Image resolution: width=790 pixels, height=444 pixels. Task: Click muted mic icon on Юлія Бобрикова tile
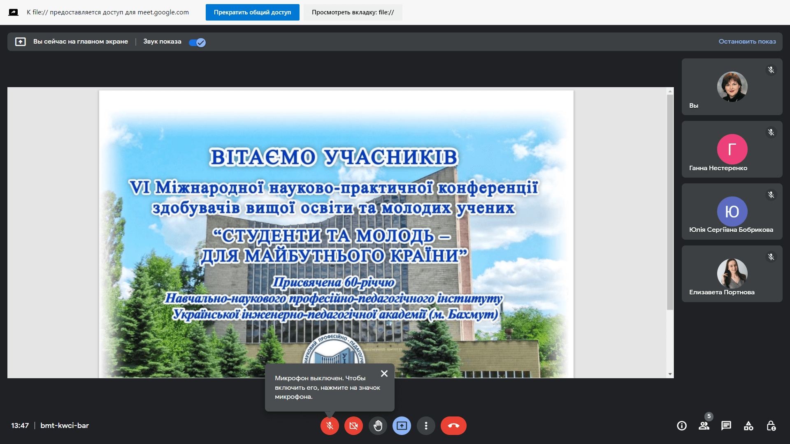[x=771, y=195]
